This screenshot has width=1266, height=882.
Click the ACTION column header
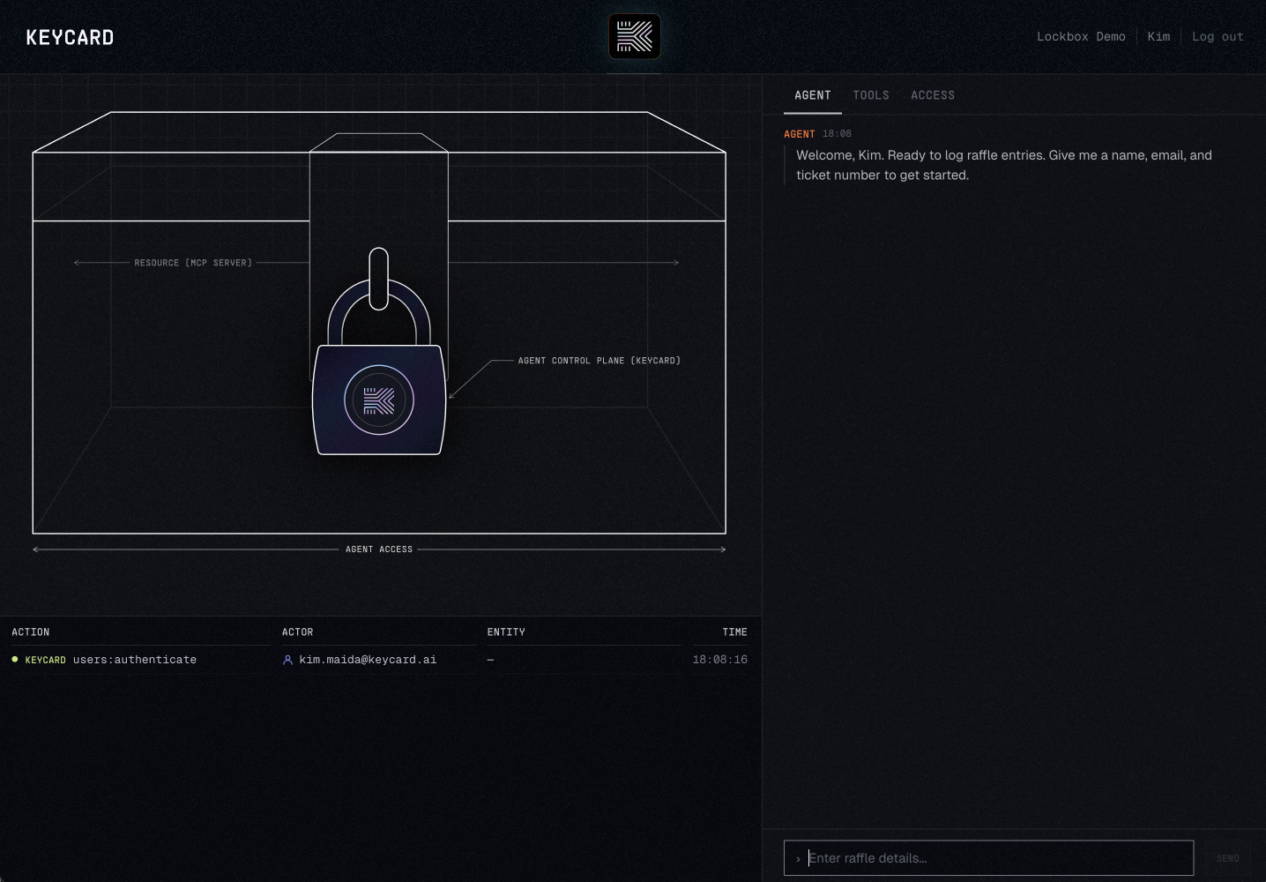point(31,632)
